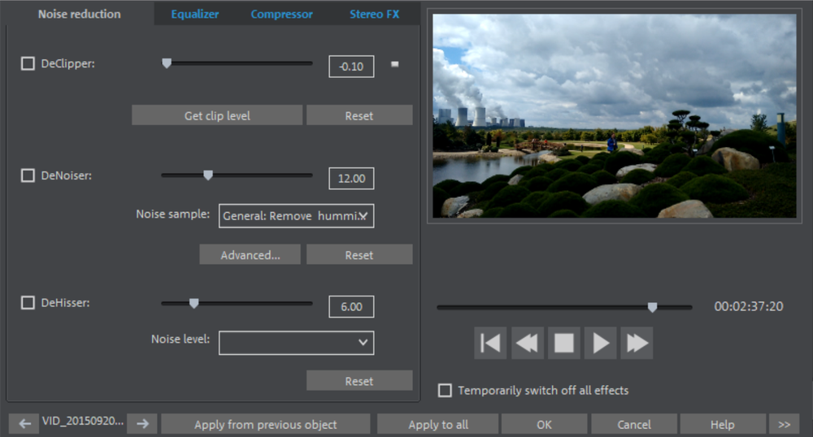Viewport: 813px width, 437px height.
Task: Open the Noise sample dropdown
Action: pos(296,216)
